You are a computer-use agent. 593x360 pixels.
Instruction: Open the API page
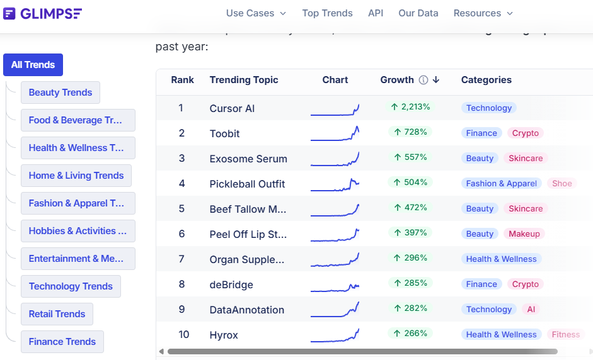[376, 13]
